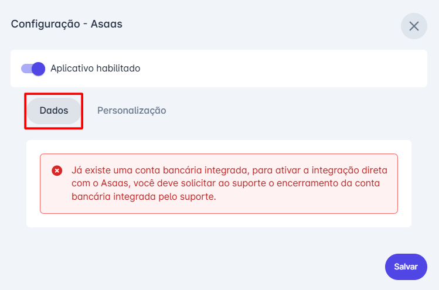Disable the Aplicativo habilitado switch
Image resolution: width=439 pixels, height=290 pixels.
pos(33,69)
